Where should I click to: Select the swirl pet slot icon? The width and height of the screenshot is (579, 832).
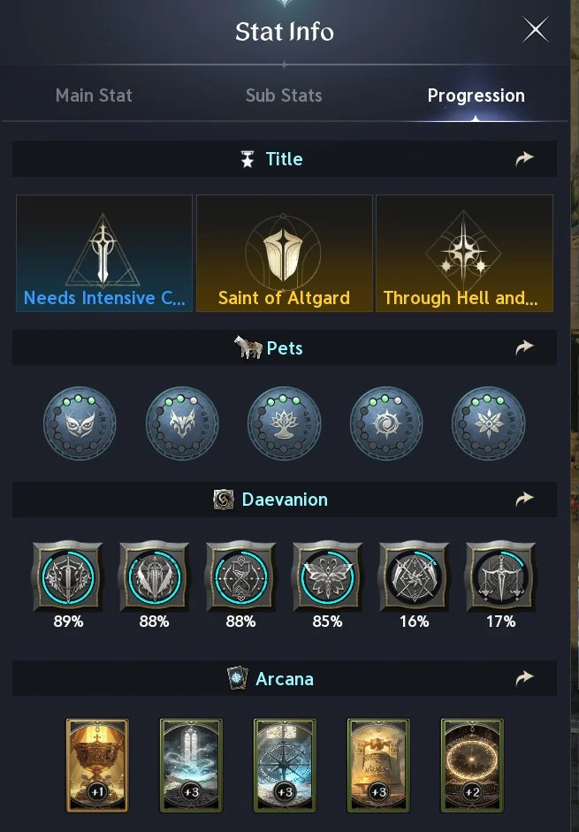386,424
